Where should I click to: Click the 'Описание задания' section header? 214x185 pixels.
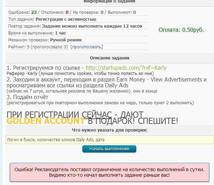pyautogui.click(x=110, y=58)
